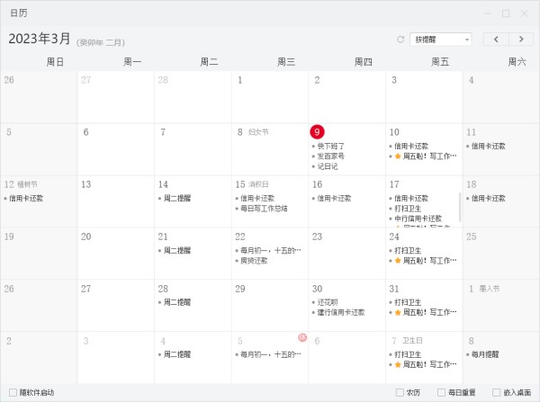Click the star icon on March 31 event
The image size is (540, 402).
pos(398,312)
